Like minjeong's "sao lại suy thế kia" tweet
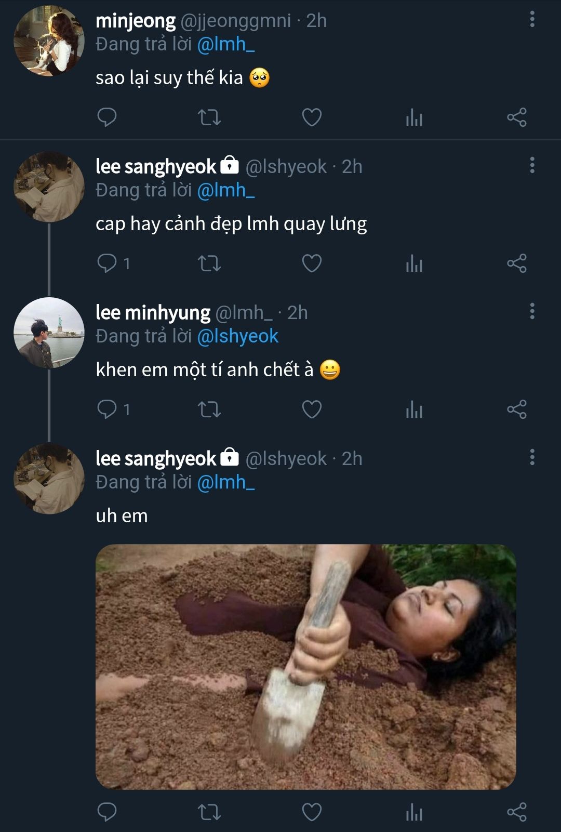 312,117
